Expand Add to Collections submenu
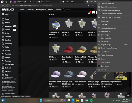Screen dimensions: 132x103 114,55
